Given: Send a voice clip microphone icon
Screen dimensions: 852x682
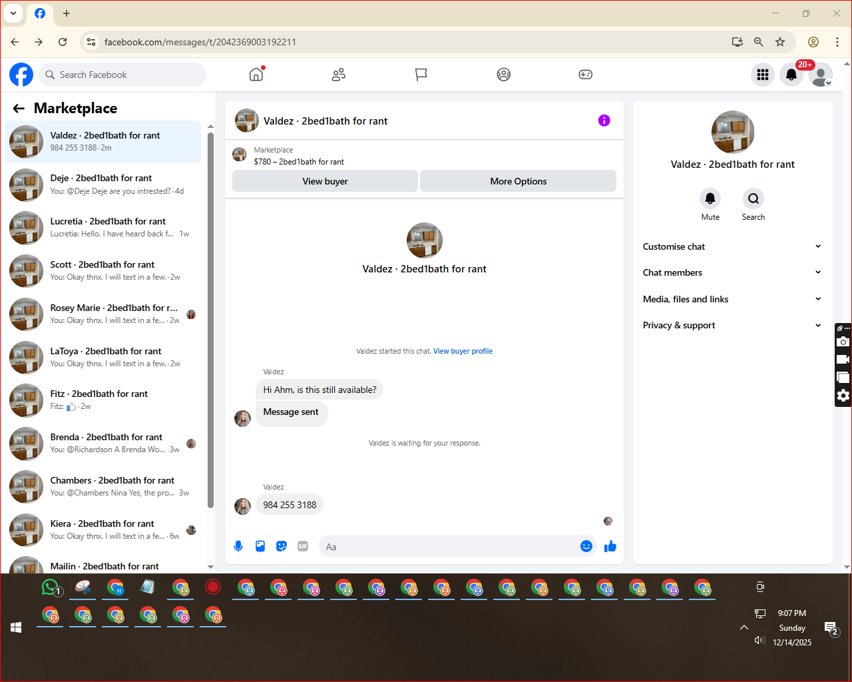Looking at the screenshot, I should point(238,546).
